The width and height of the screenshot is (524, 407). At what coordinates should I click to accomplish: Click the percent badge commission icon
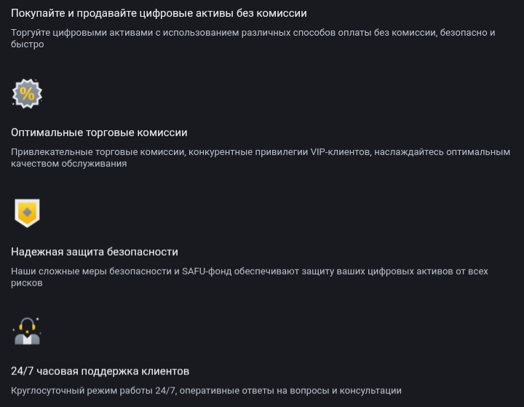coord(27,94)
